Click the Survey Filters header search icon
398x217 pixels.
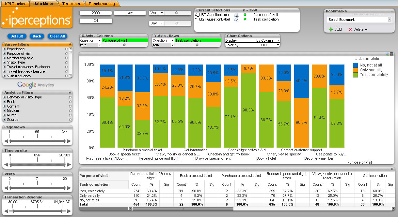(x=70, y=44)
